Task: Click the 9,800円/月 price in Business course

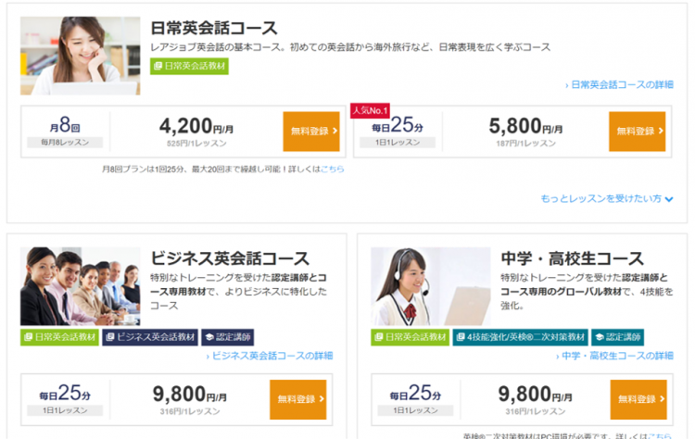Action: click(190, 395)
